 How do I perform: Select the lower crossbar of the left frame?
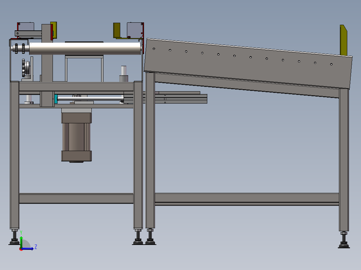point(76,198)
